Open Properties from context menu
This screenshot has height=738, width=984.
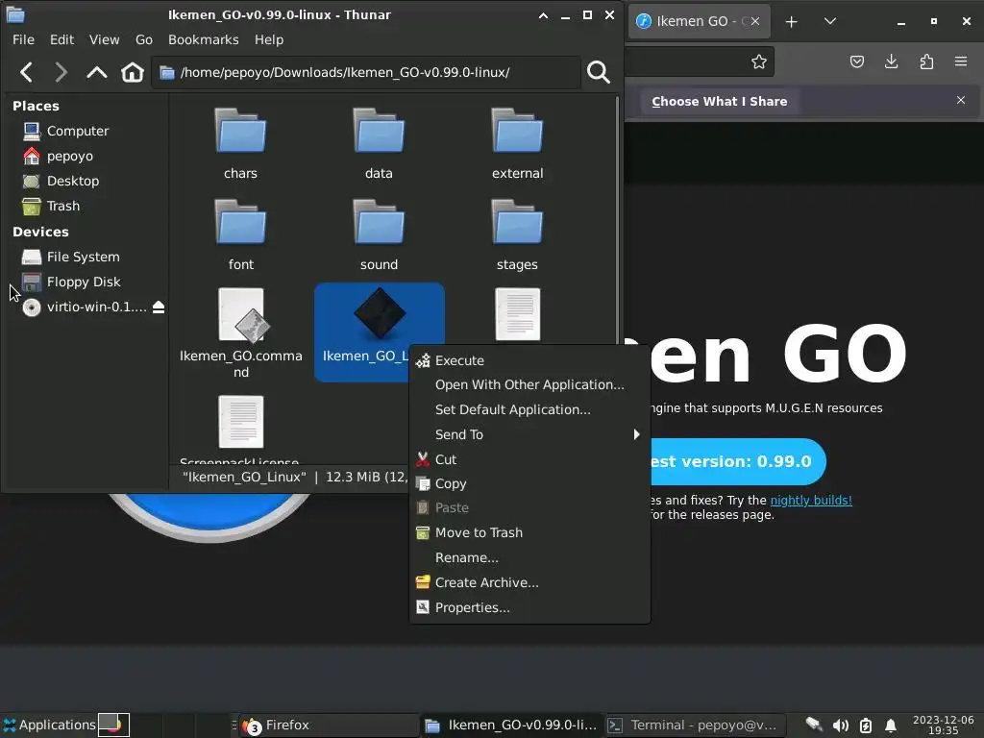point(529,607)
